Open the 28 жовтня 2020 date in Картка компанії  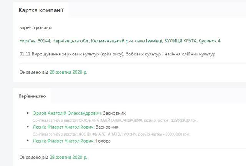pyautogui.click(x=68, y=72)
